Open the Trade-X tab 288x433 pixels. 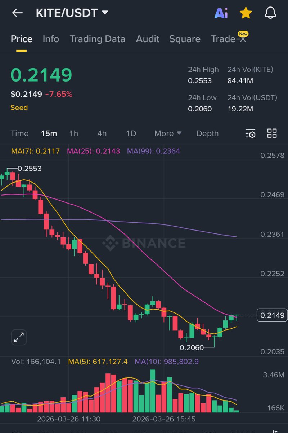click(x=229, y=38)
